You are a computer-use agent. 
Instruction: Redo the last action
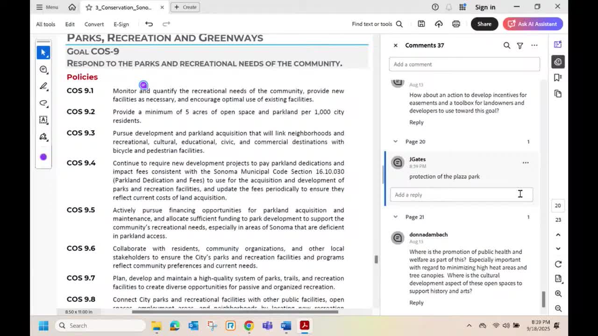coord(166,24)
